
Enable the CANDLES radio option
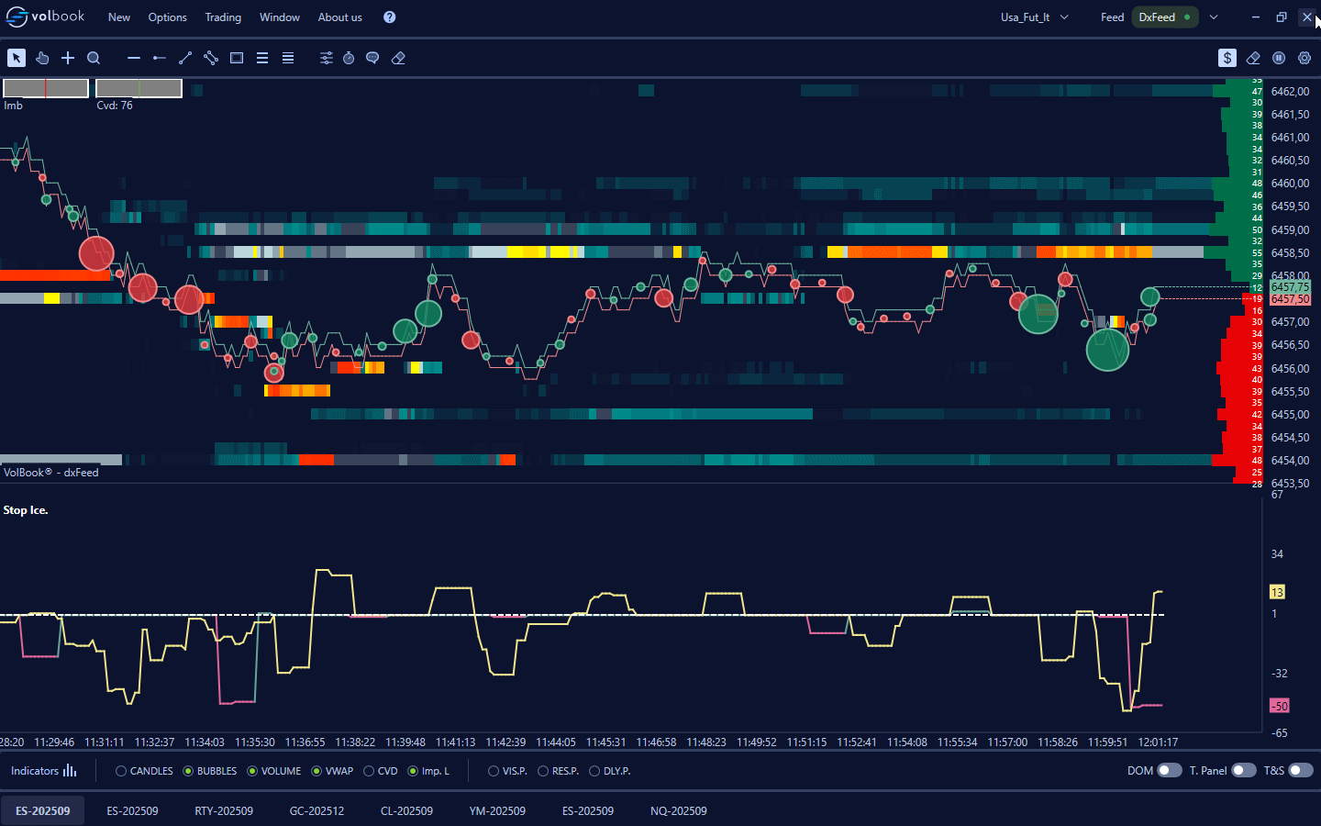pos(121,771)
